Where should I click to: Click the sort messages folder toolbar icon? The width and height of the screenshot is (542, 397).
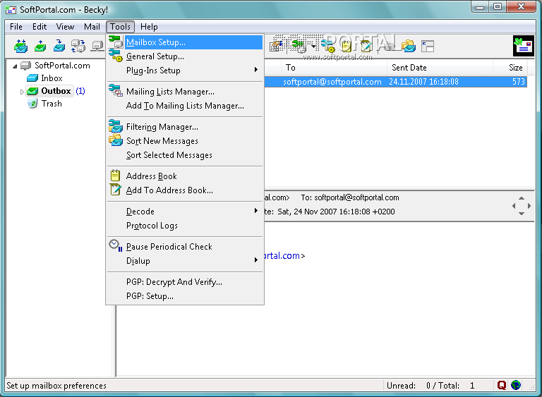pyautogui.click(x=409, y=46)
